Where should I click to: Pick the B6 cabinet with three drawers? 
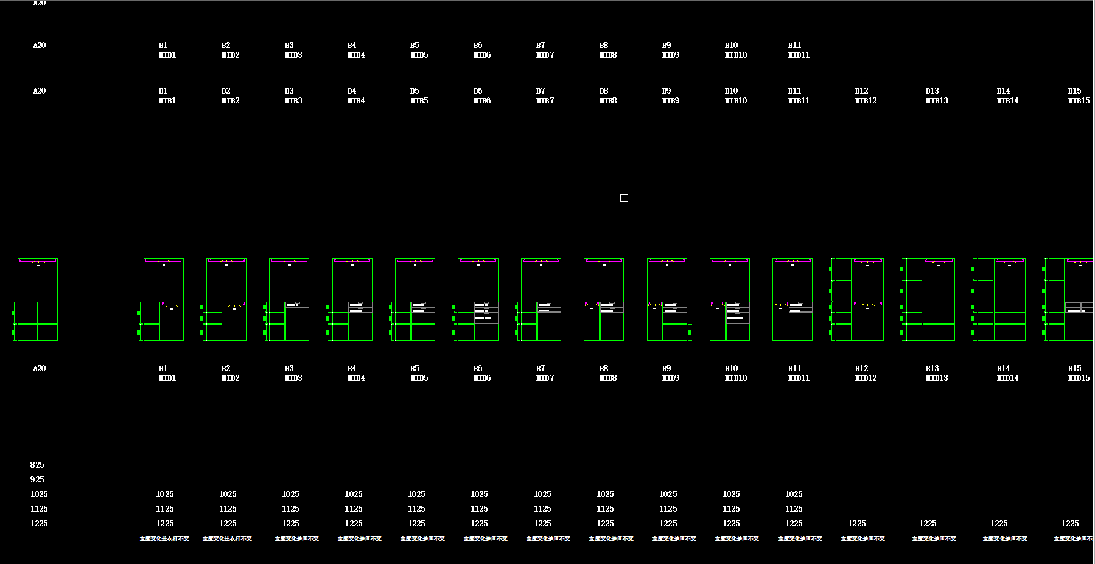478,299
